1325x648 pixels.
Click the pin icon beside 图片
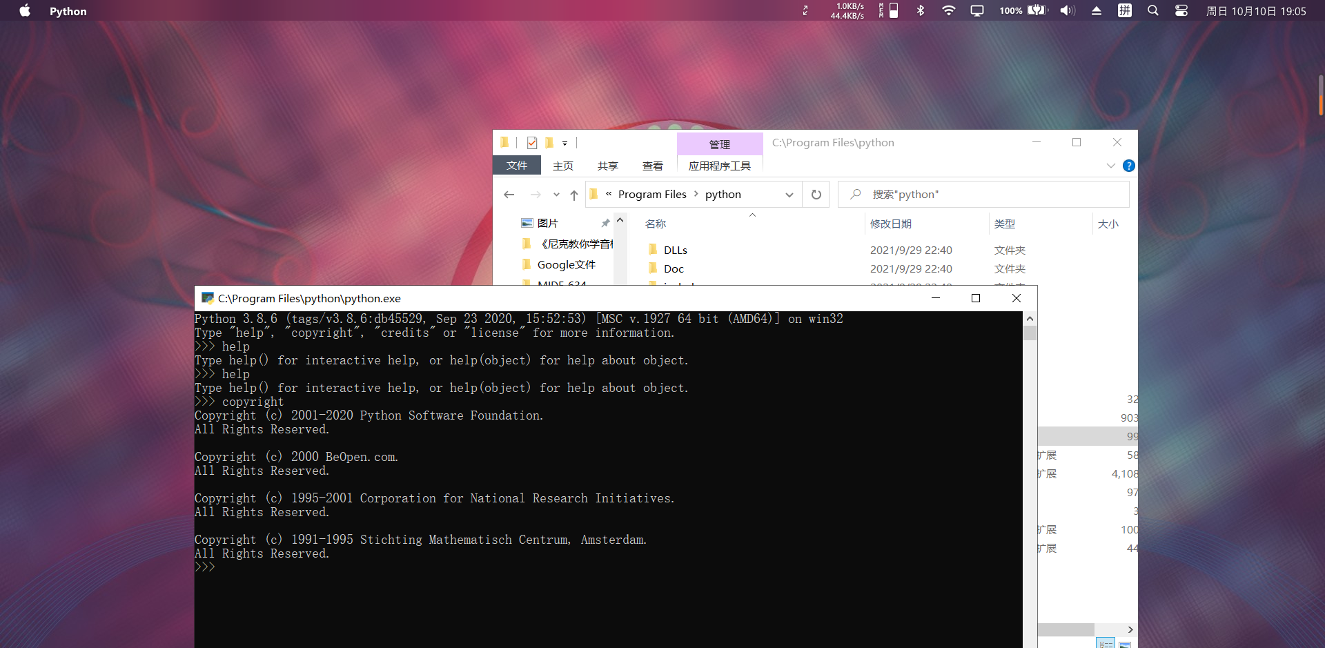click(606, 223)
